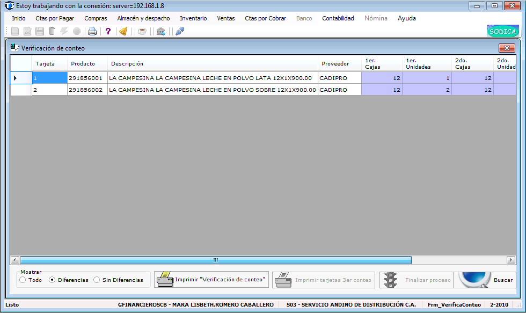Click the Verificación de conteo window icon
526x313 pixels.
pyautogui.click(x=14, y=48)
